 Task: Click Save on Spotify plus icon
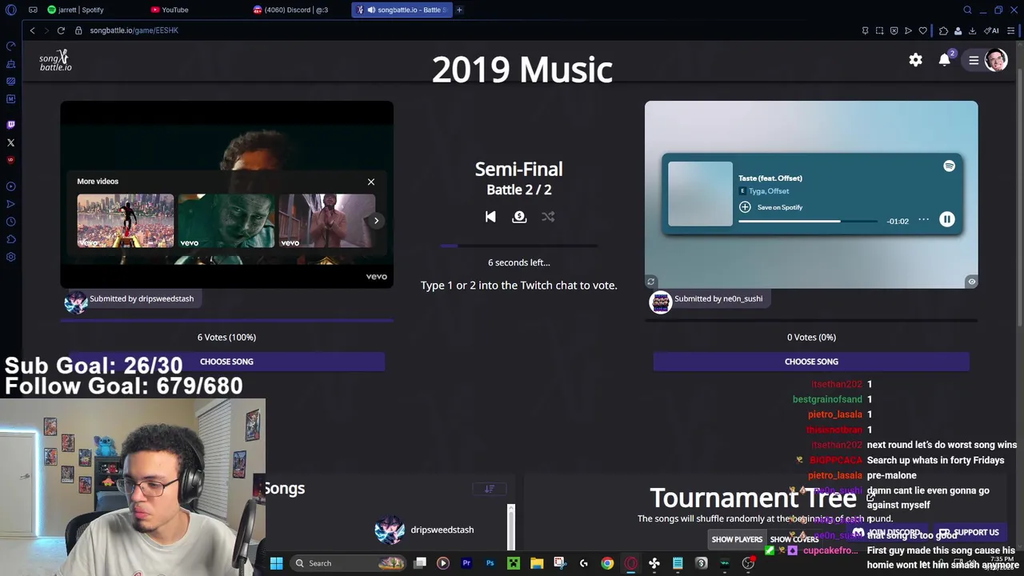point(745,207)
